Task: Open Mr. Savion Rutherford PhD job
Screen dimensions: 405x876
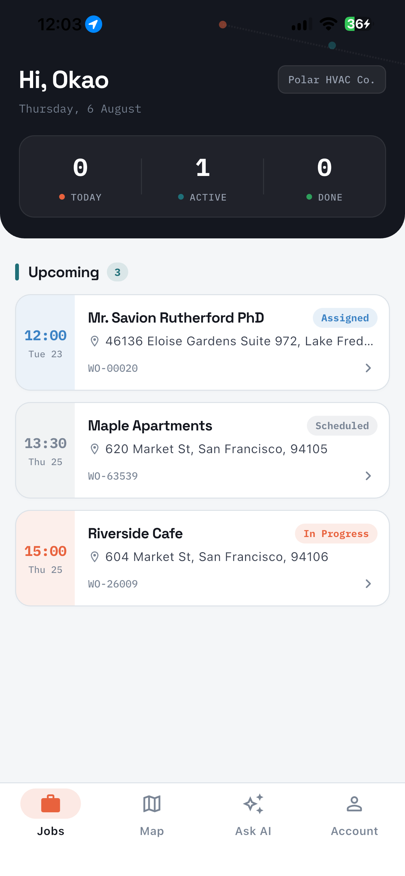Action: coord(202,342)
